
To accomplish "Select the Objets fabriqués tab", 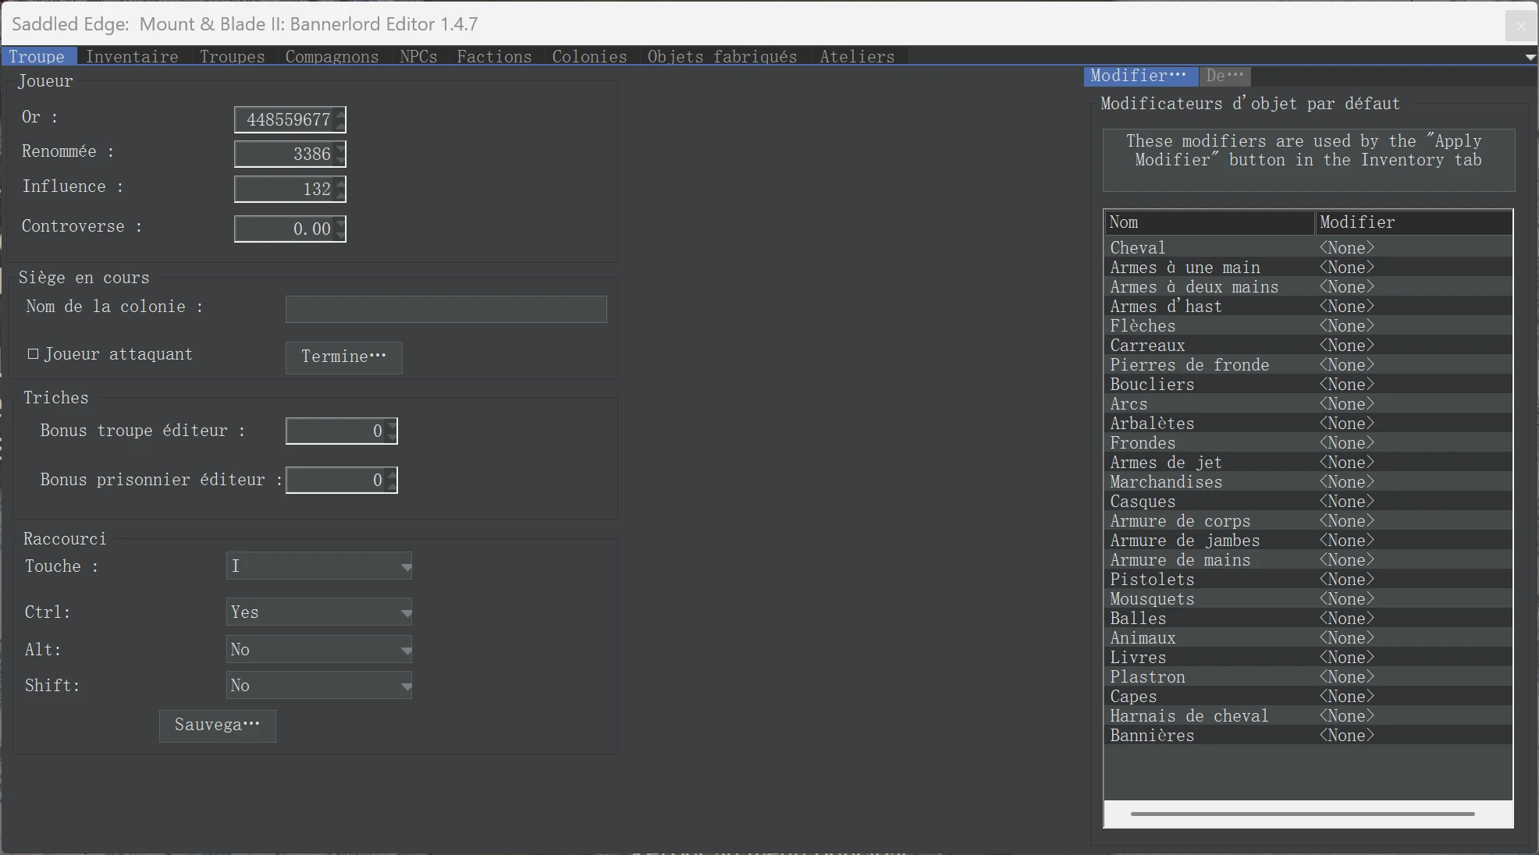I will (x=723, y=56).
